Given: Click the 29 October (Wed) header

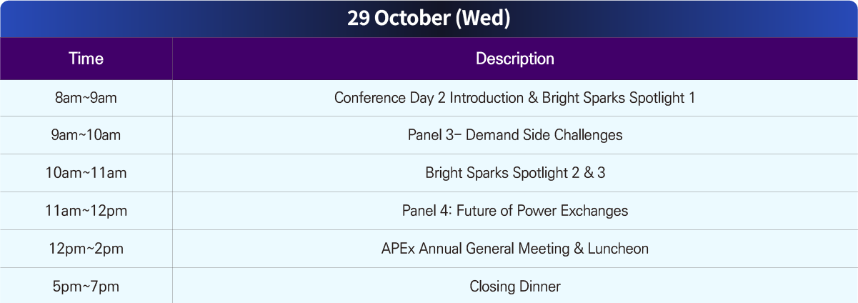Looking at the screenshot, I should (x=429, y=19).
